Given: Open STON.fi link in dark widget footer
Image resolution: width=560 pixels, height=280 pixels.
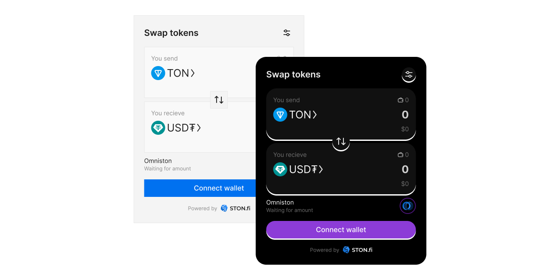Looking at the screenshot, I should [x=357, y=250].
